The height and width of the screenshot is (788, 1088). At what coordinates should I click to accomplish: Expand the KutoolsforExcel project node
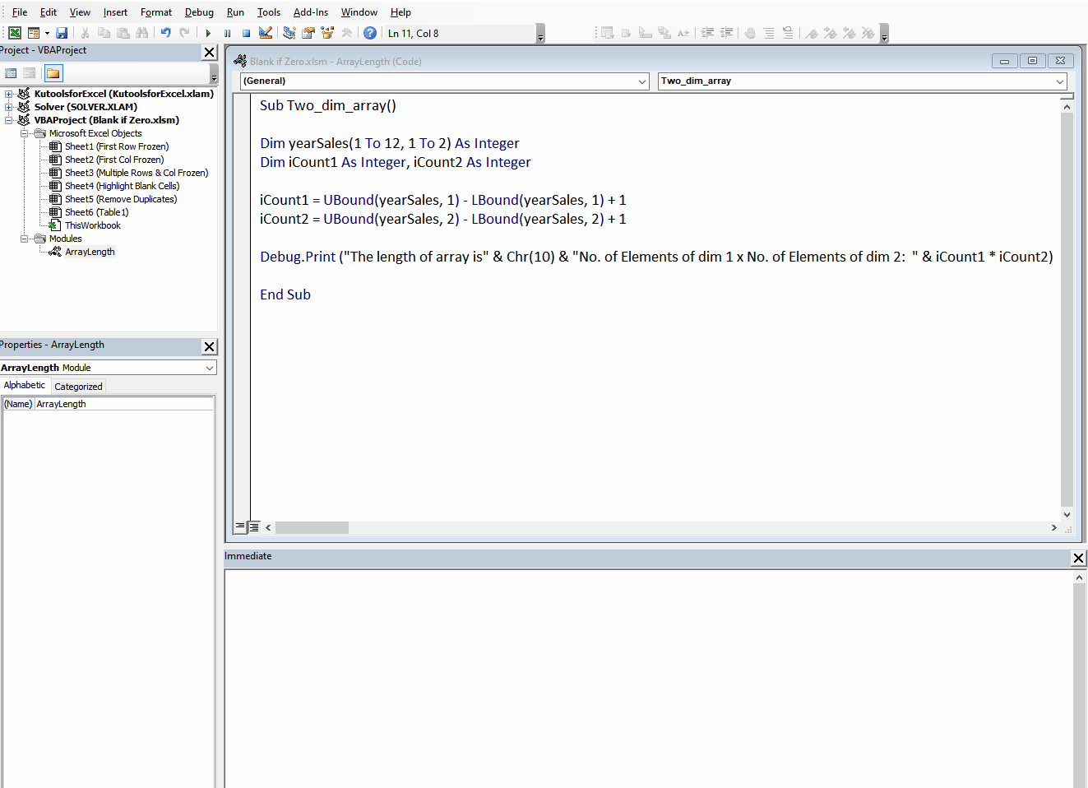click(x=7, y=93)
